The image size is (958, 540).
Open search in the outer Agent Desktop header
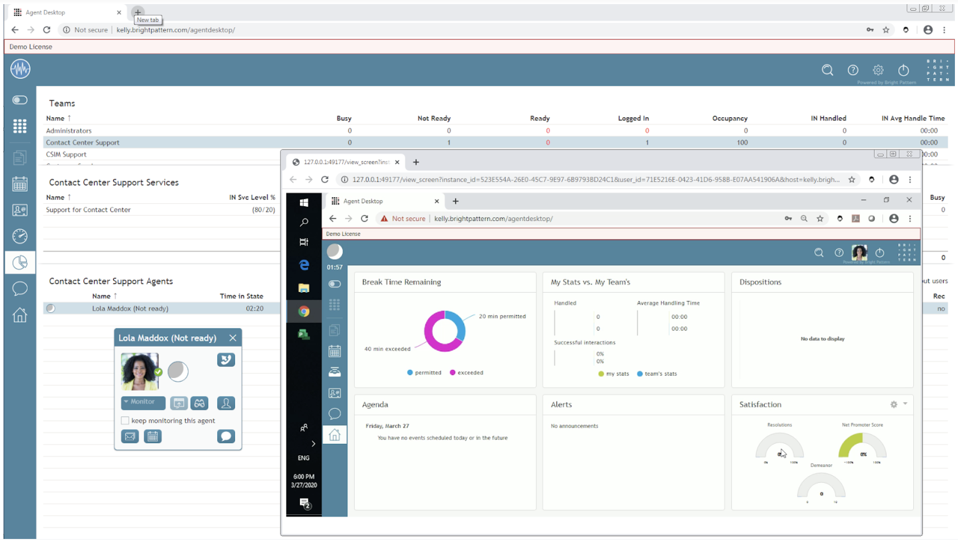(x=827, y=70)
